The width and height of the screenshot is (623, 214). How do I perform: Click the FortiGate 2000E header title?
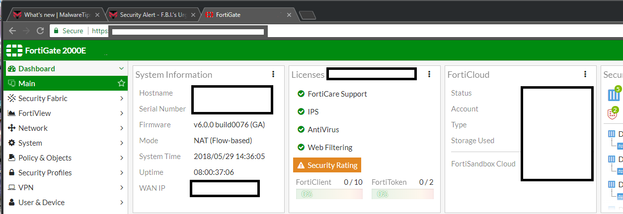55,50
